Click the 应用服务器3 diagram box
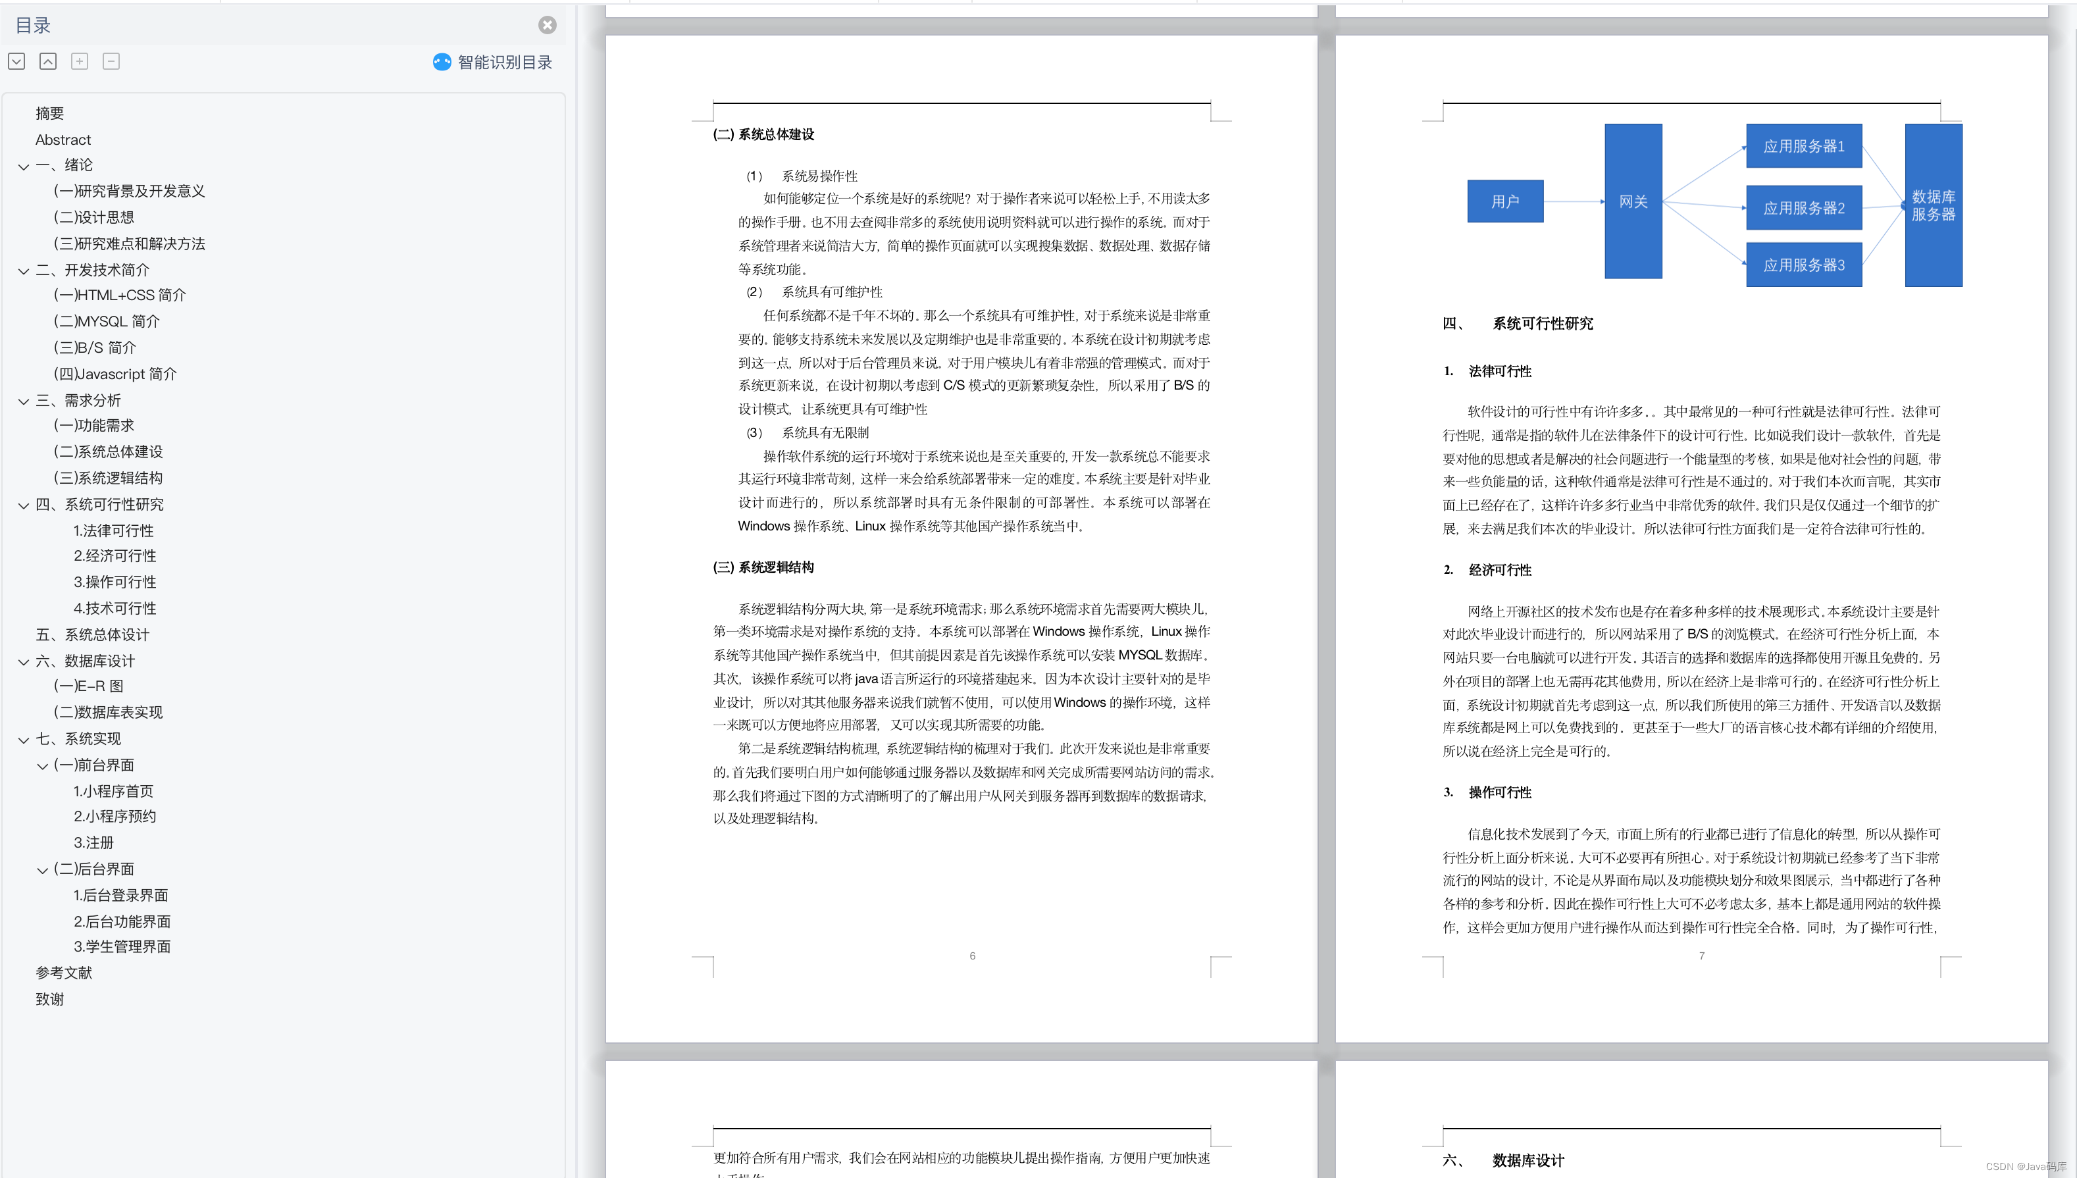 [1803, 265]
